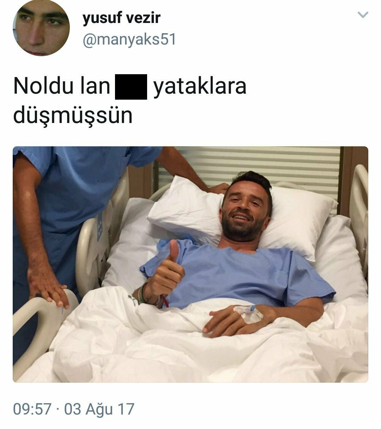Click the blacked-out word in the tweet
Viewport: 381px width, 429px height.
point(131,87)
